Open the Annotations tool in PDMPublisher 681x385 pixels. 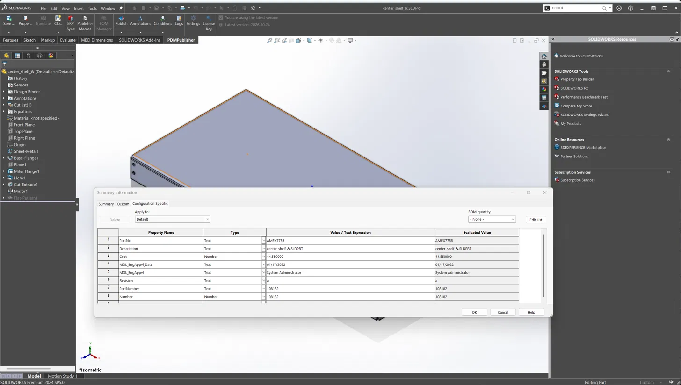coord(140,21)
